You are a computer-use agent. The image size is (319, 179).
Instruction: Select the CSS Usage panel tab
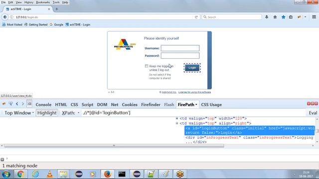211,105
